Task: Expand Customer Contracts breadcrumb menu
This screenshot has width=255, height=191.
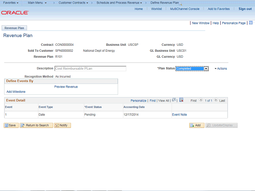Action: coord(73,3)
